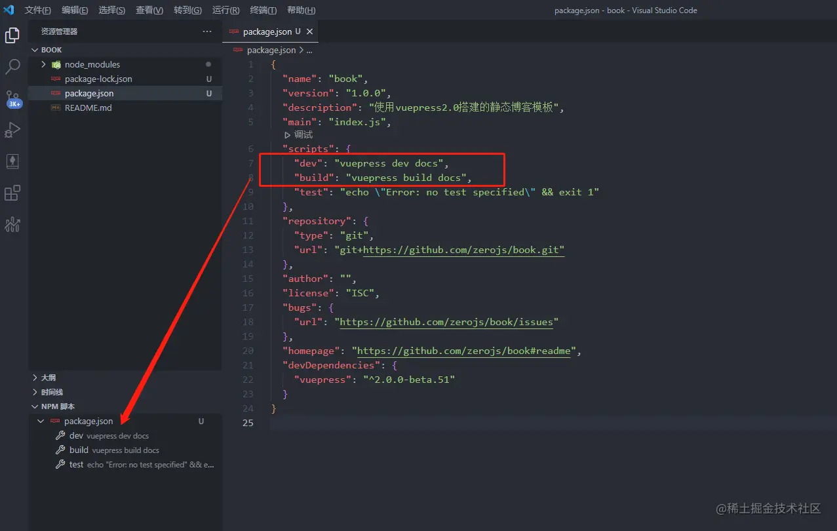Click line number 25 in the gutter
837x531 pixels.
(247, 423)
